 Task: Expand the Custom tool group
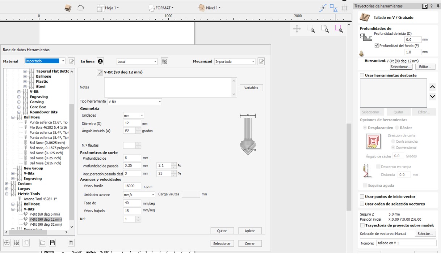(7, 183)
